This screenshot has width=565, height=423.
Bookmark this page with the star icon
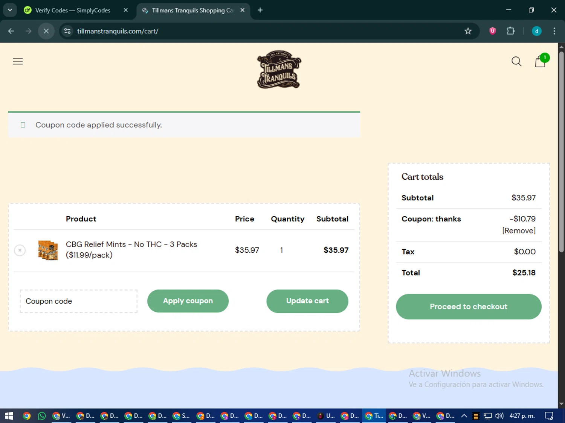coord(468,31)
